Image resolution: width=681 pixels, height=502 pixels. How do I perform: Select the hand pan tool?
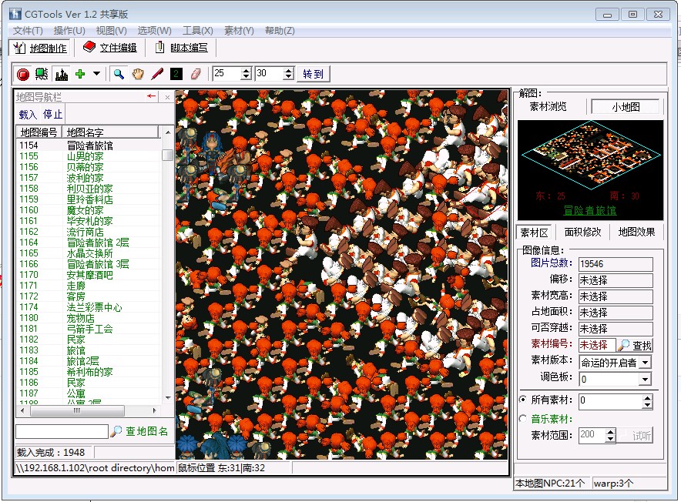click(x=138, y=74)
